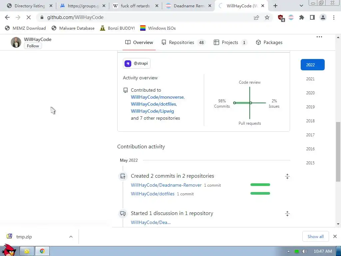
Task: Collapse the Created 2 commits activity section
Action: (x=287, y=176)
